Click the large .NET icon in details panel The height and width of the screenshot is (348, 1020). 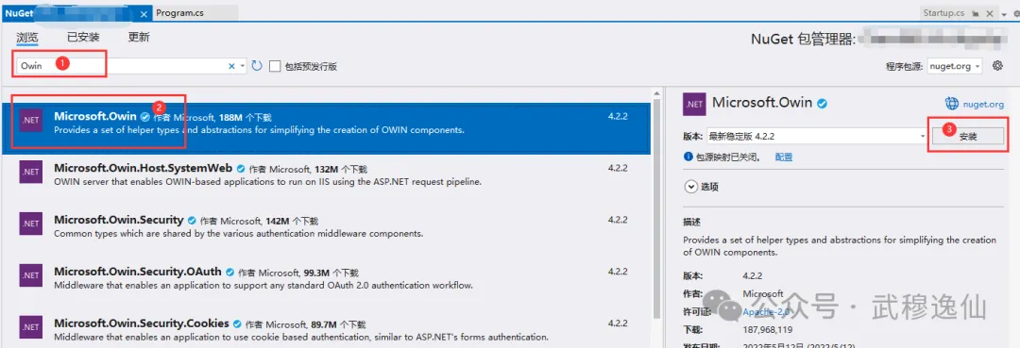(x=694, y=104)
